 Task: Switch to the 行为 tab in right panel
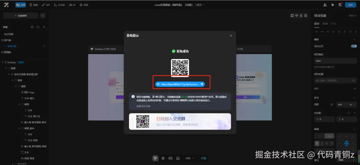coord(333,24)
